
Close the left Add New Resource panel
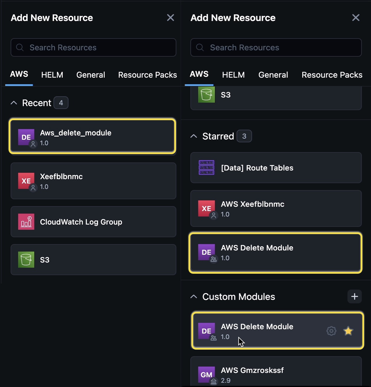171,18
